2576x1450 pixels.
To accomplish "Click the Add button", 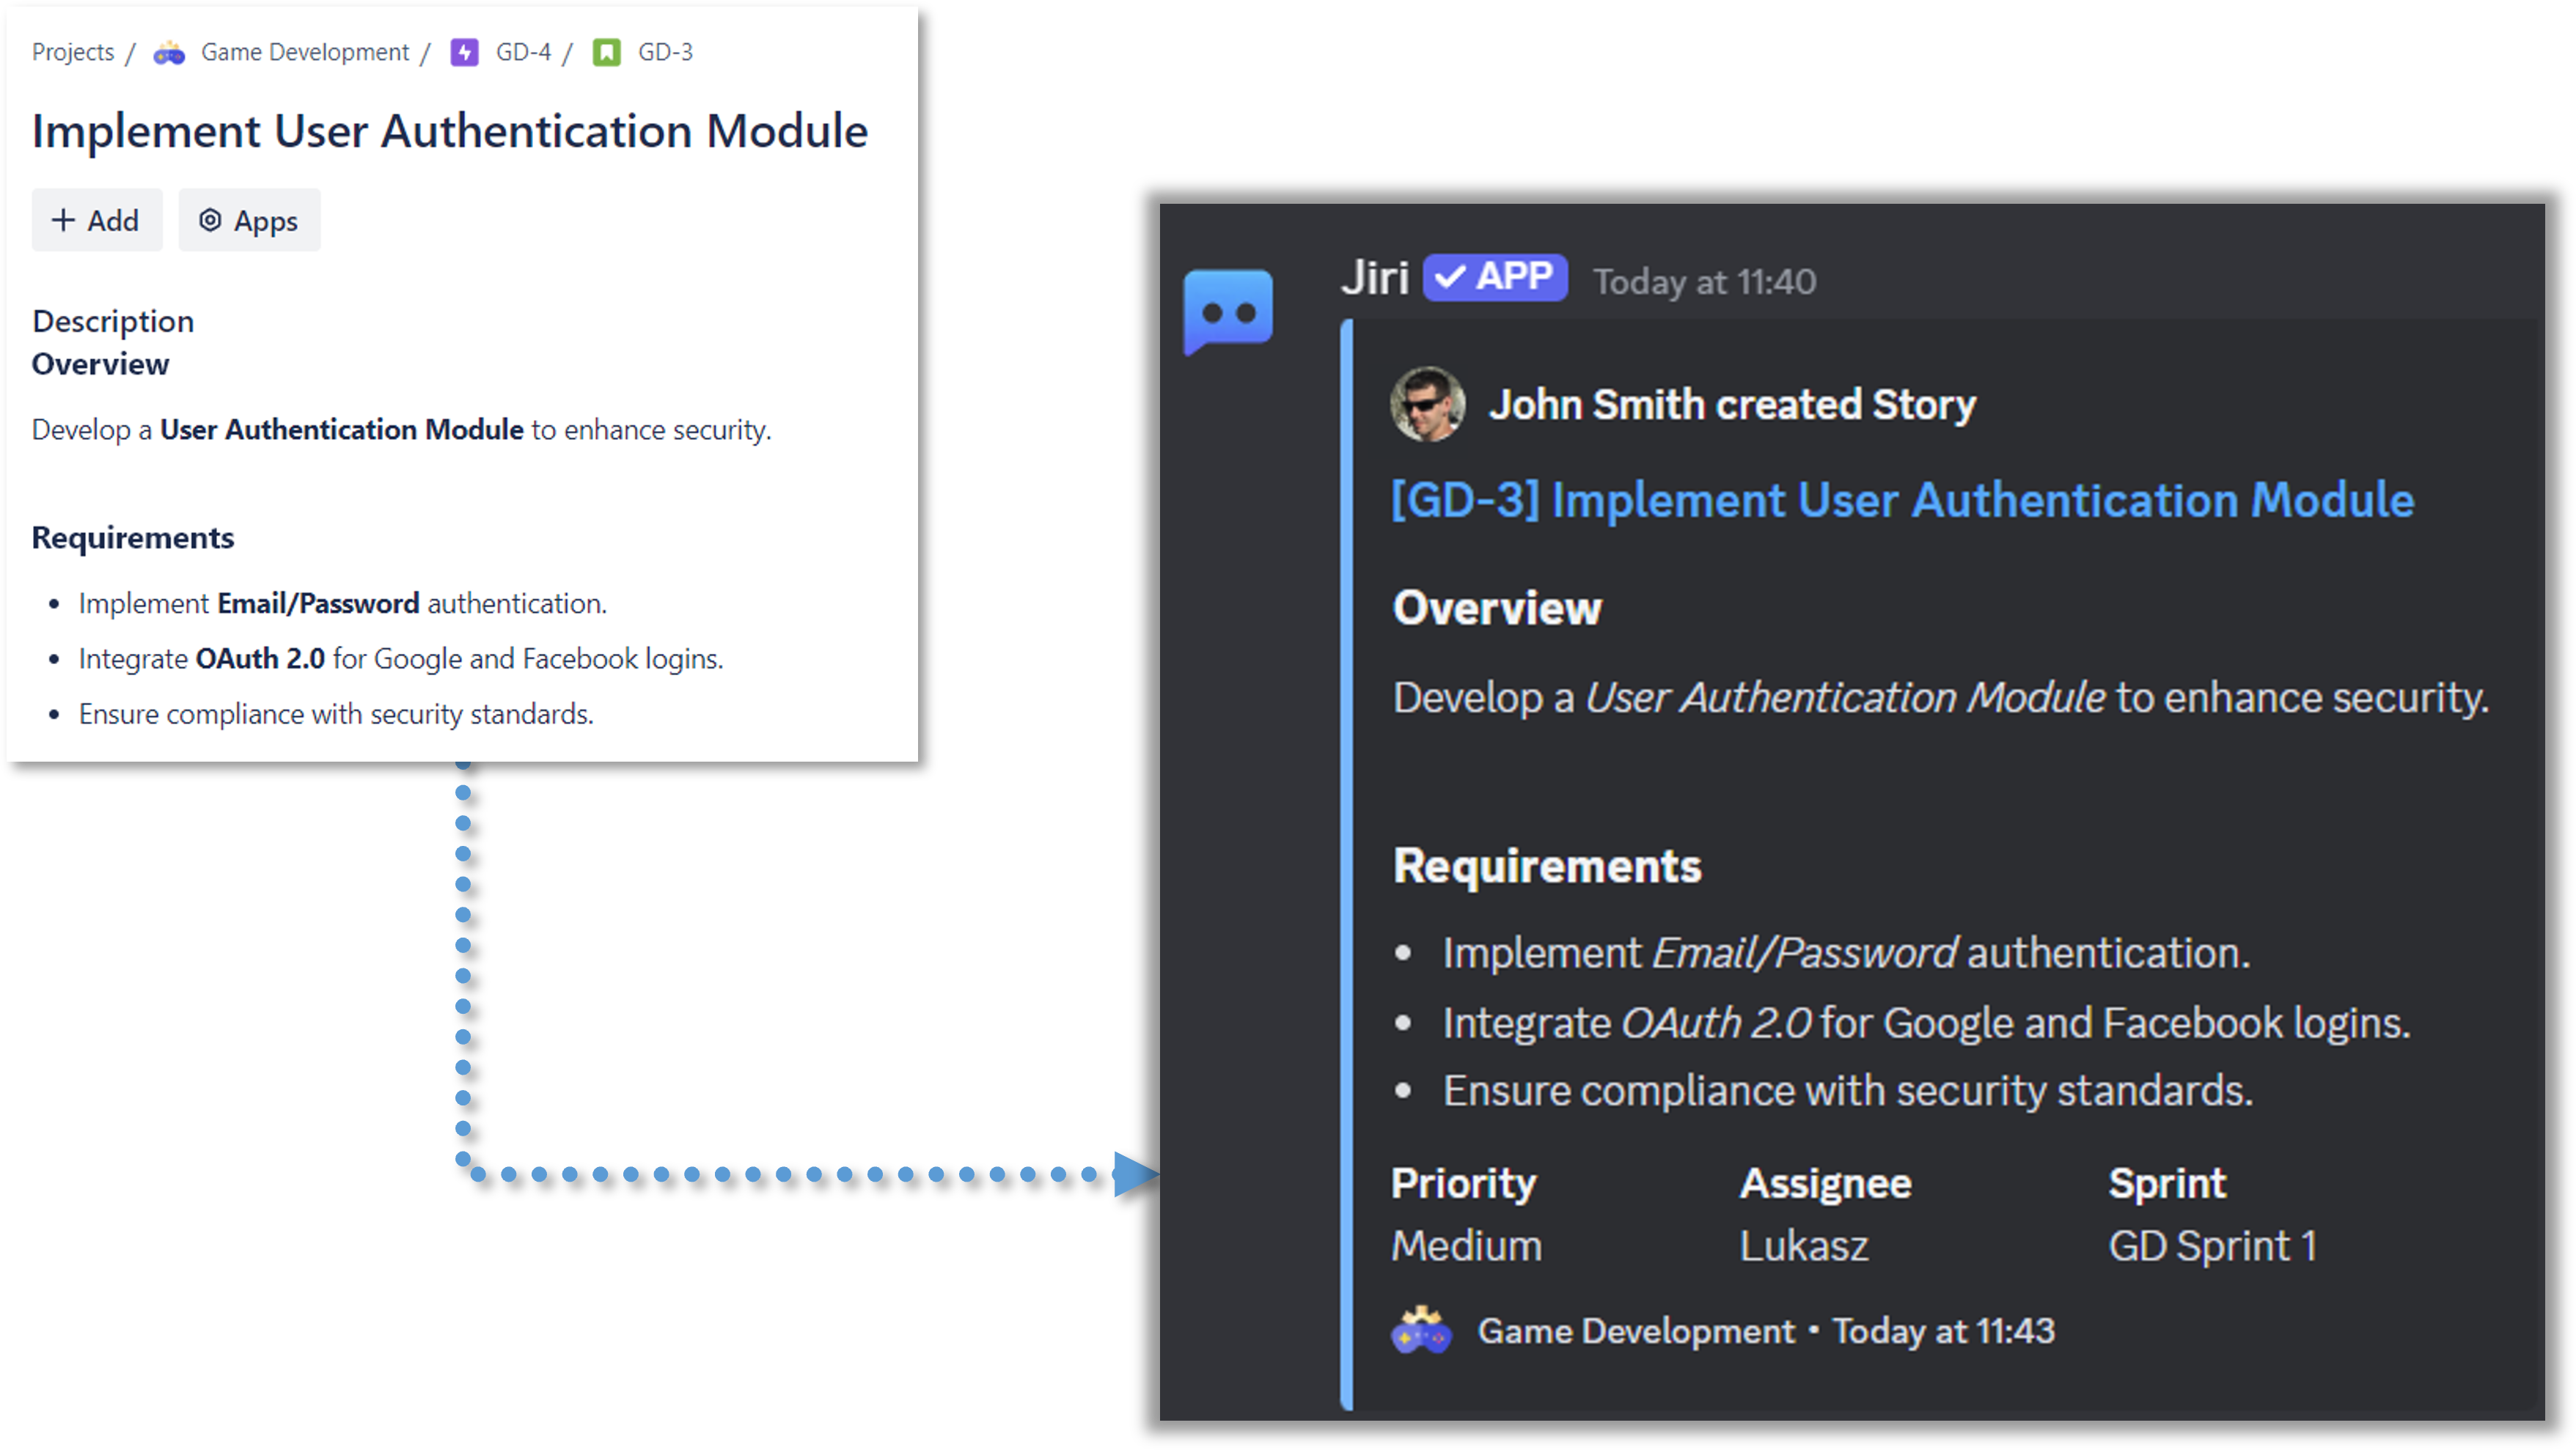I will pyautogui.click(x=96, y=220).
